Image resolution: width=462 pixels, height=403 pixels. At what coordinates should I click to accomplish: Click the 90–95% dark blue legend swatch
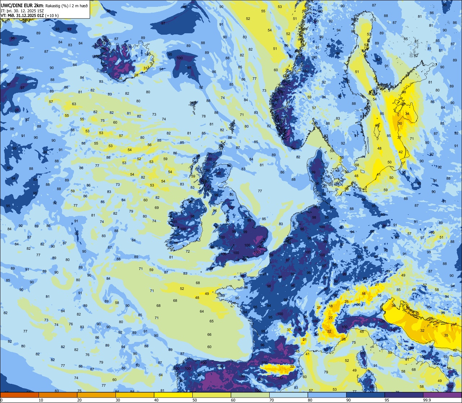(x=365, y=395)
